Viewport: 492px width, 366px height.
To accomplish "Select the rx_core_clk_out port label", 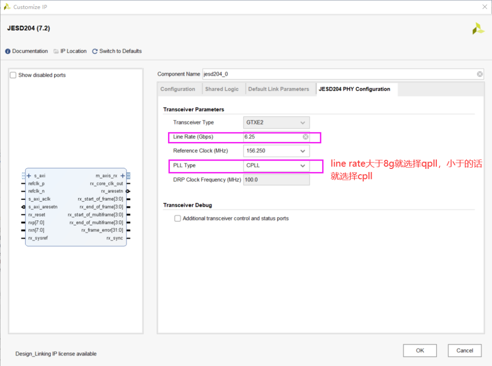I will click(106, 183).
